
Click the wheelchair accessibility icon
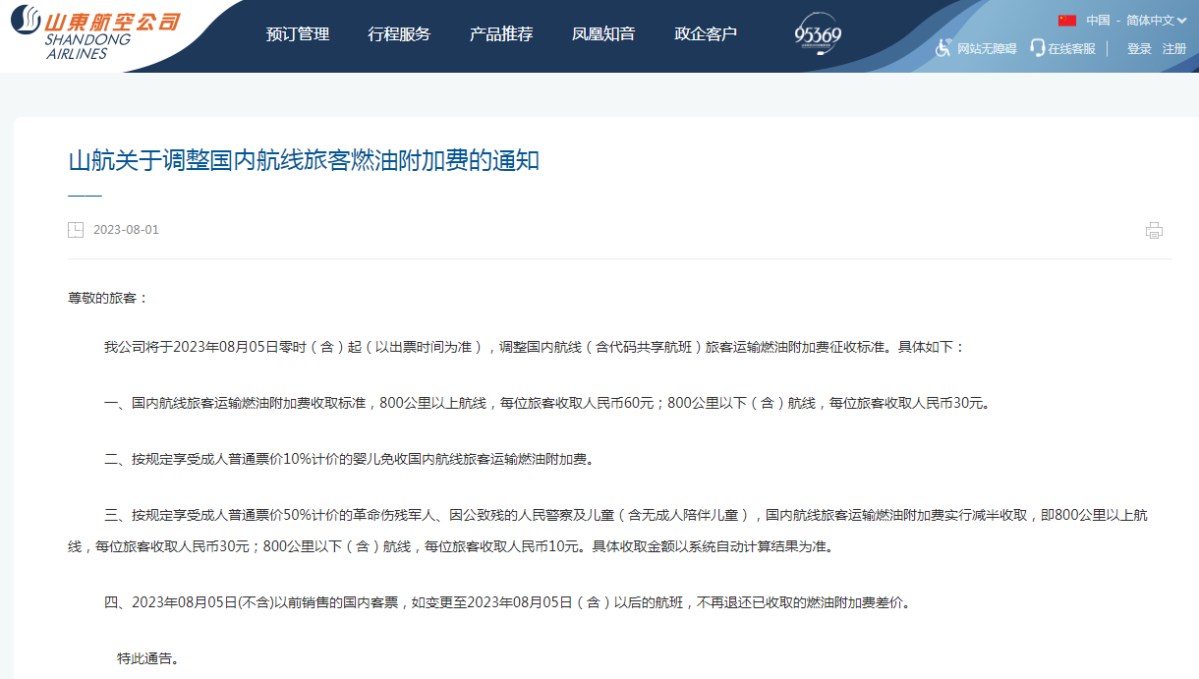[942, 48]
